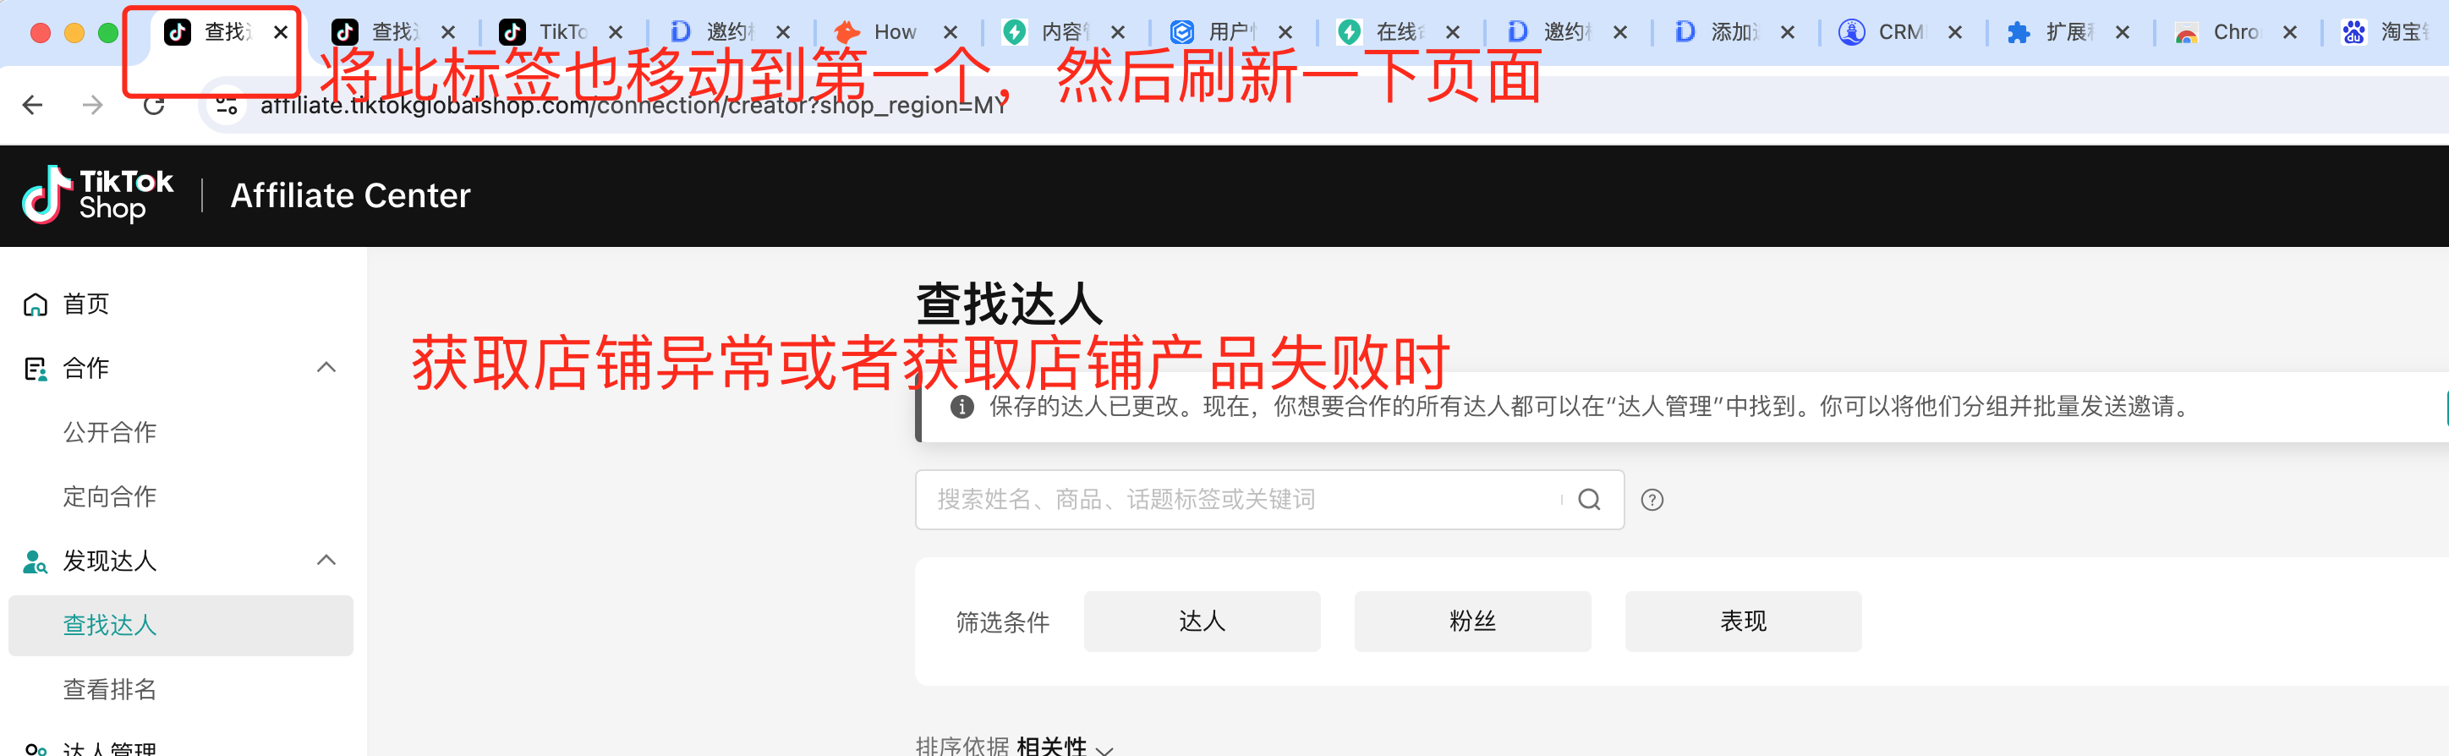Collapse the 发现达人 sidebar section
Viewport: 2449px width, 756px height.
click(x=326, y=560)
